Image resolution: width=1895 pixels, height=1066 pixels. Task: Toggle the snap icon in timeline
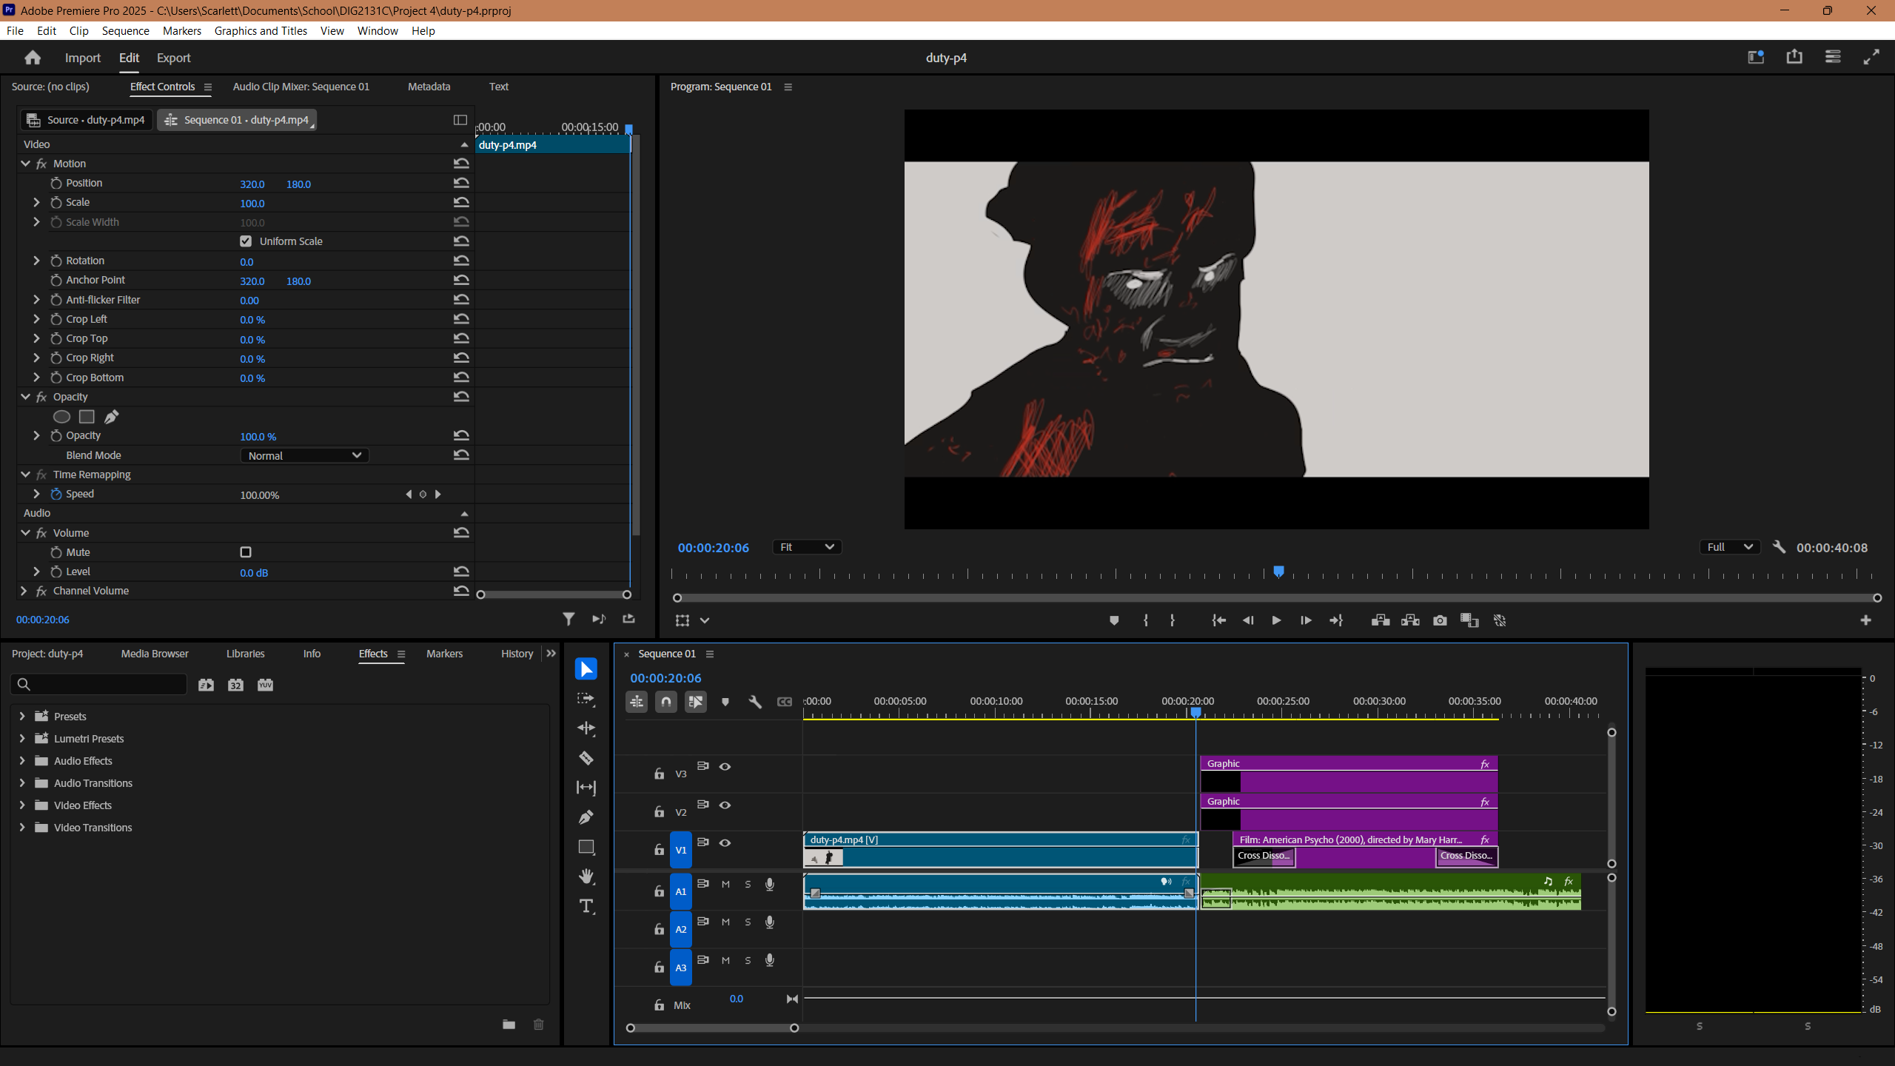[x=666, y=702]
